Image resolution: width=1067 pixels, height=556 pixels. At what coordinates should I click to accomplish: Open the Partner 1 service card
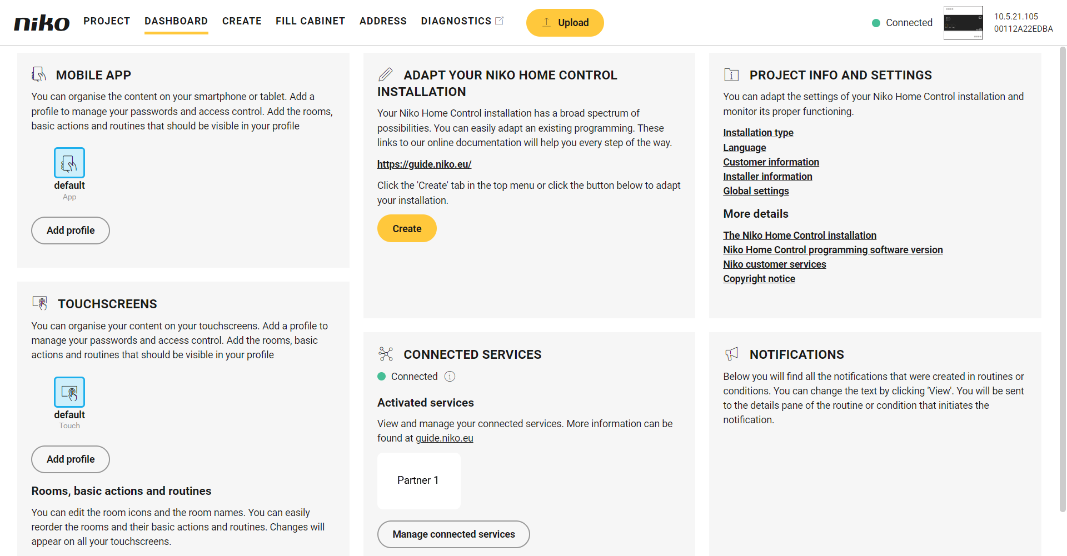tap(418, 480)
